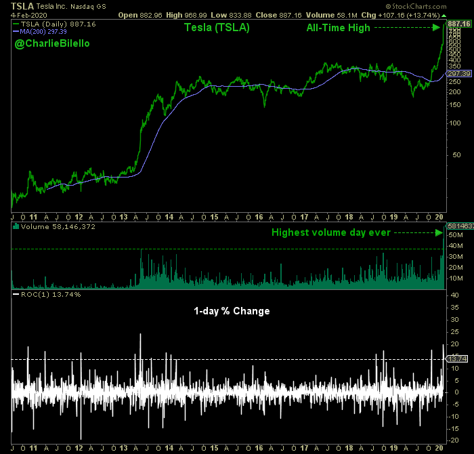The width and height of the screenshot is (474, 454).
Task: Click year 13 on the price chart axis
Action: (123, 217)
